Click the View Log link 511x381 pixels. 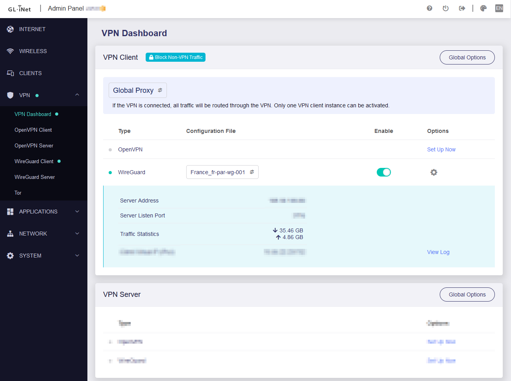[x=438, y=252]
